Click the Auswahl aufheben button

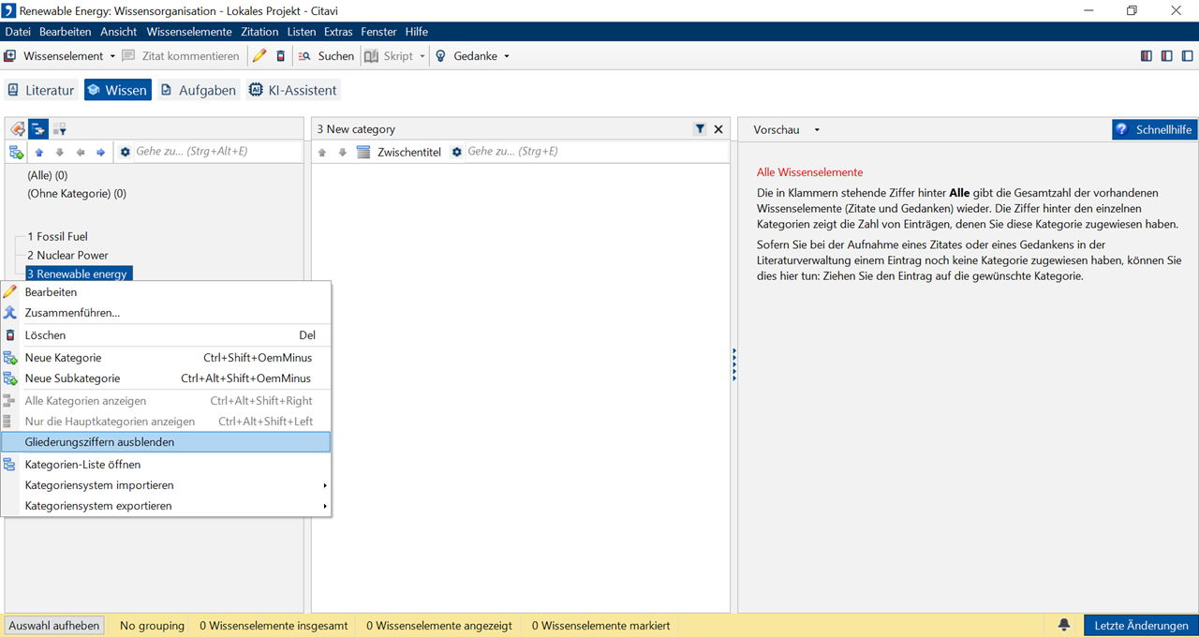click(x=54, y=626)
